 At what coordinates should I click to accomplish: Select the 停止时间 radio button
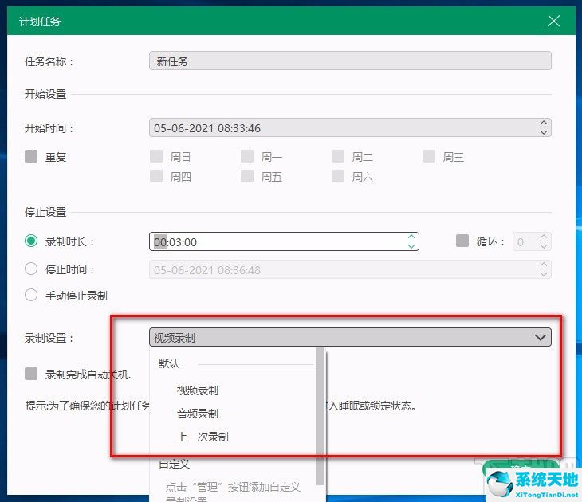coord(31,269)
